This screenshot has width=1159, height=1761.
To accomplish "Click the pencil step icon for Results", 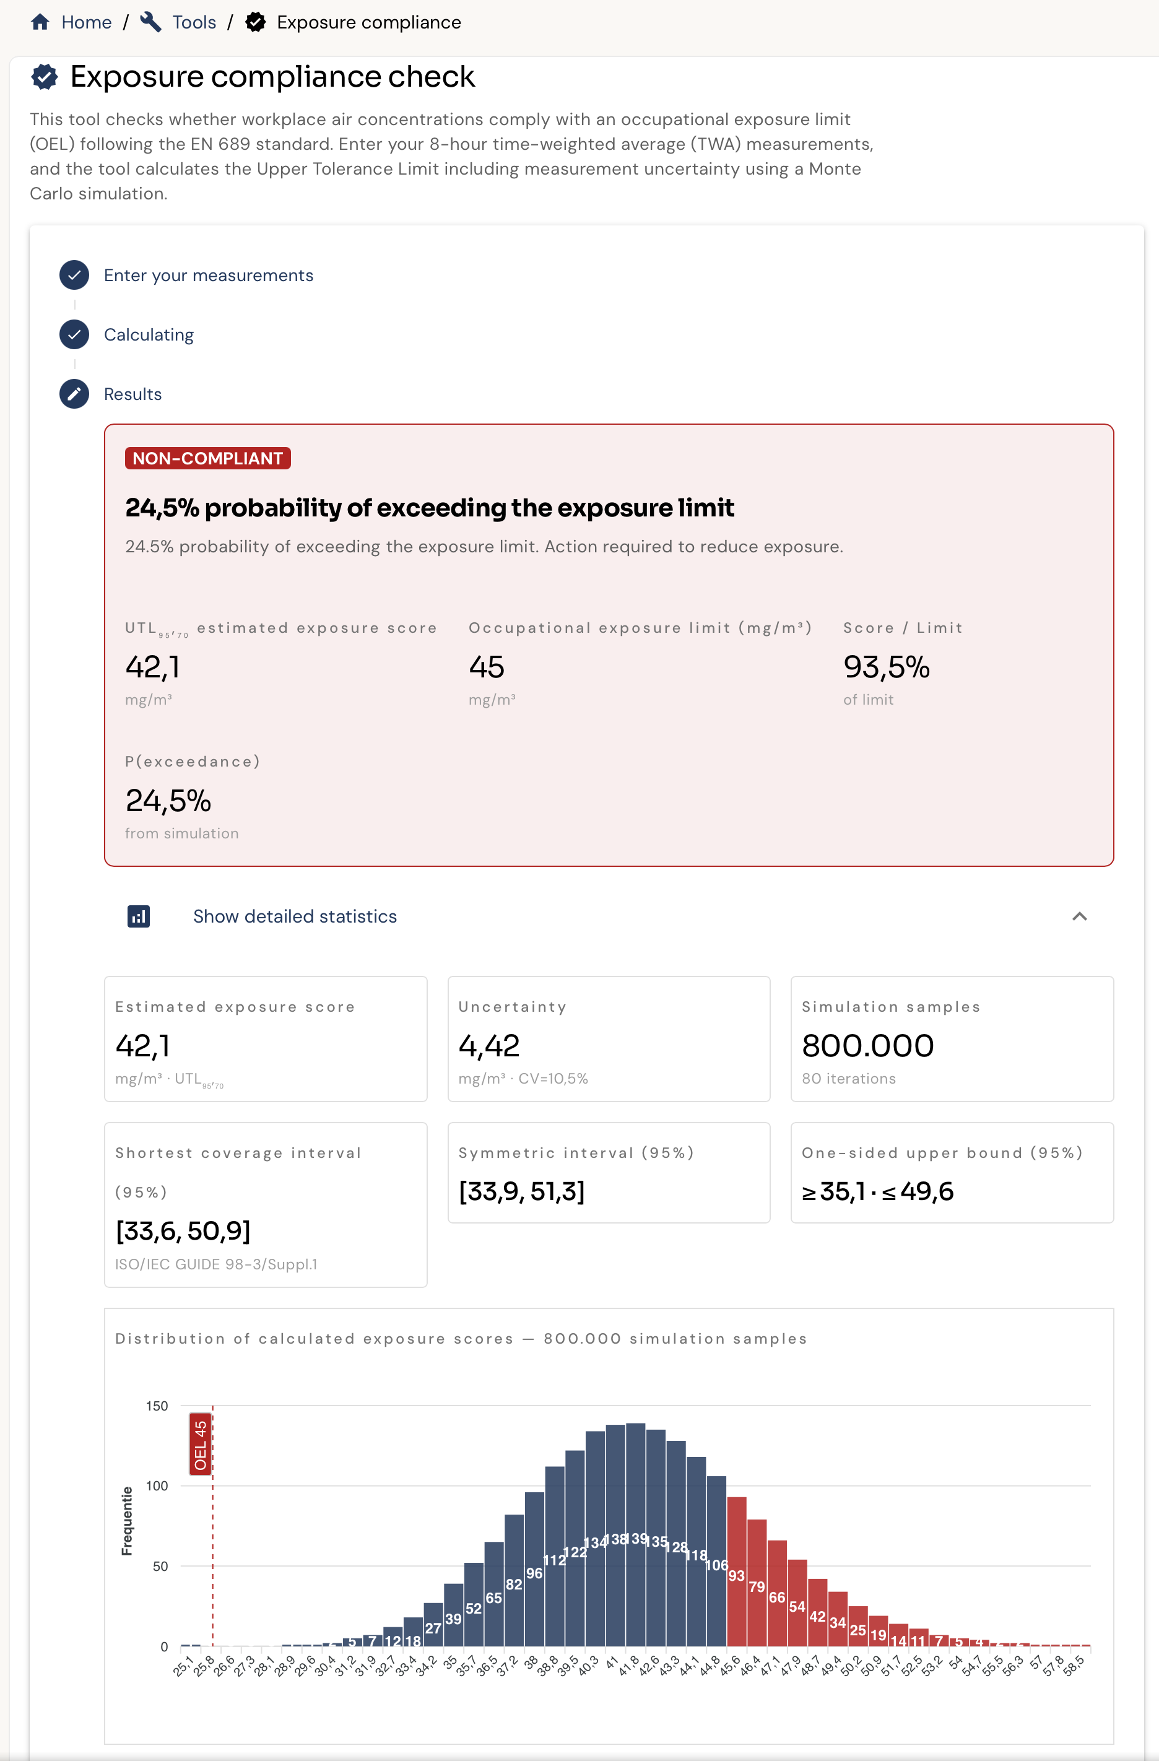I will pos(74,394).
